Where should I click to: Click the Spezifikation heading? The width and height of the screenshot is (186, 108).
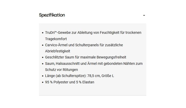[52, 15]
